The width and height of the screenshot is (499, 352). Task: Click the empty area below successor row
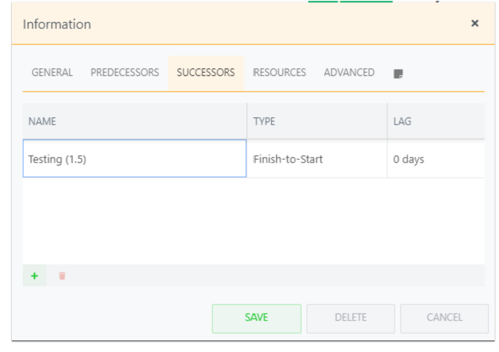(x=254, y=221)
